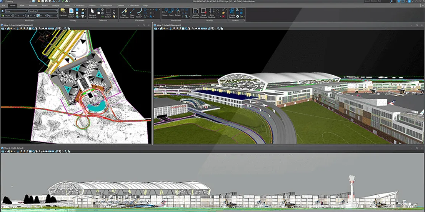The image size is (425, 212).
Task: Pick the Rotate tool
Action: click(x=178, y=12)
